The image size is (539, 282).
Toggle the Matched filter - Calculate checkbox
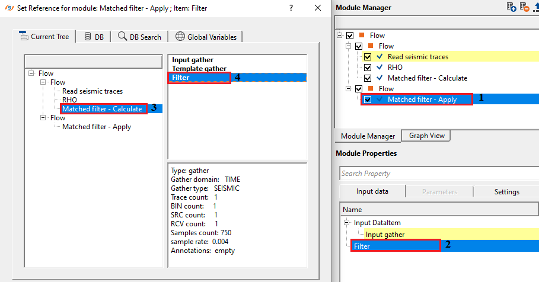coord(368,78)
